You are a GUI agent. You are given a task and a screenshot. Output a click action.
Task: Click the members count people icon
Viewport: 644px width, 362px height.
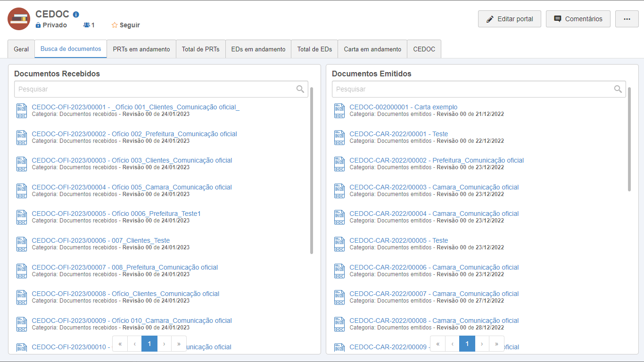point(86,25)
